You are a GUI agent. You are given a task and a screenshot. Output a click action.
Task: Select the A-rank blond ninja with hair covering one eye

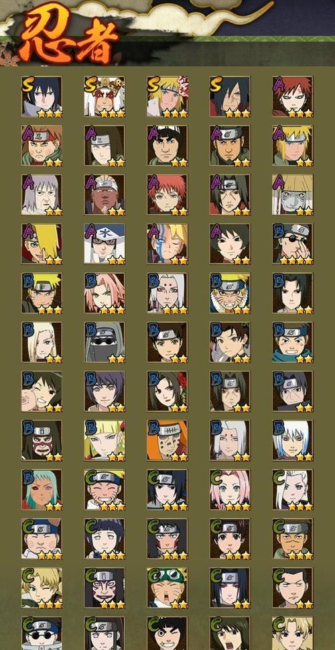coord(42,243)
